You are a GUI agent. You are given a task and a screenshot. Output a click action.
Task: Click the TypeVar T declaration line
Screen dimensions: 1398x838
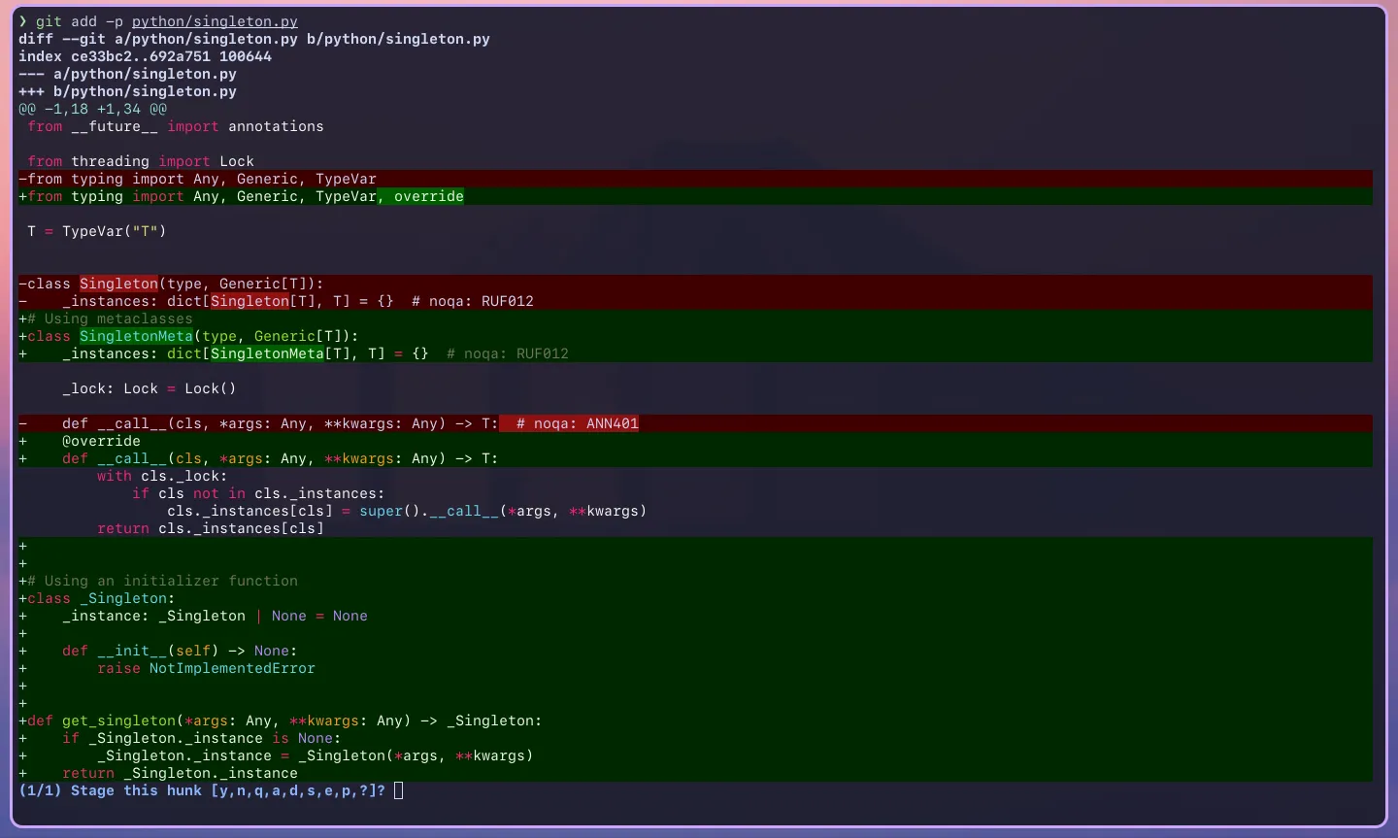96,231
